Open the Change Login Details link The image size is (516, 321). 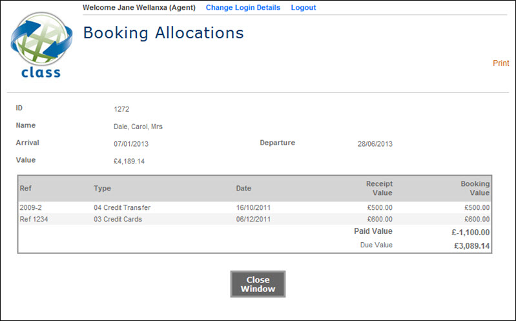(x=243, y=8)
